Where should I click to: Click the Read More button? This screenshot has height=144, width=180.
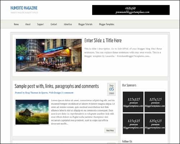tap(110, 130)
